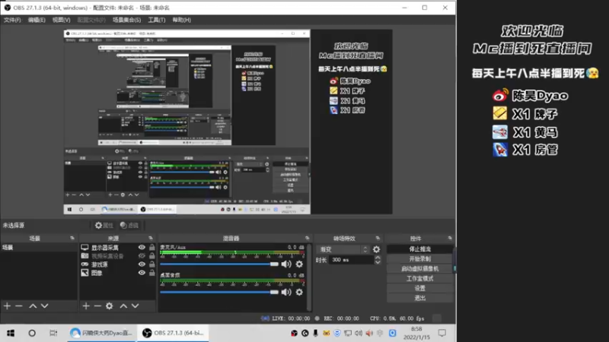Click the 停止推流 button

click(x=420, y=249)
